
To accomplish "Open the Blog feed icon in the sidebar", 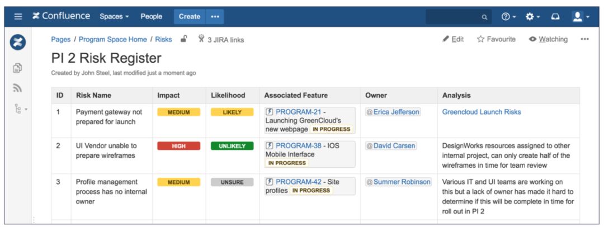I will tap(17, 88).
